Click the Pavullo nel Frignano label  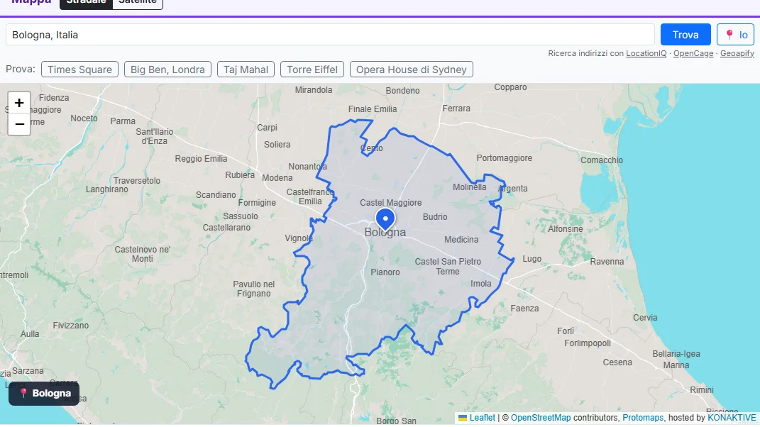click(253, 289)
